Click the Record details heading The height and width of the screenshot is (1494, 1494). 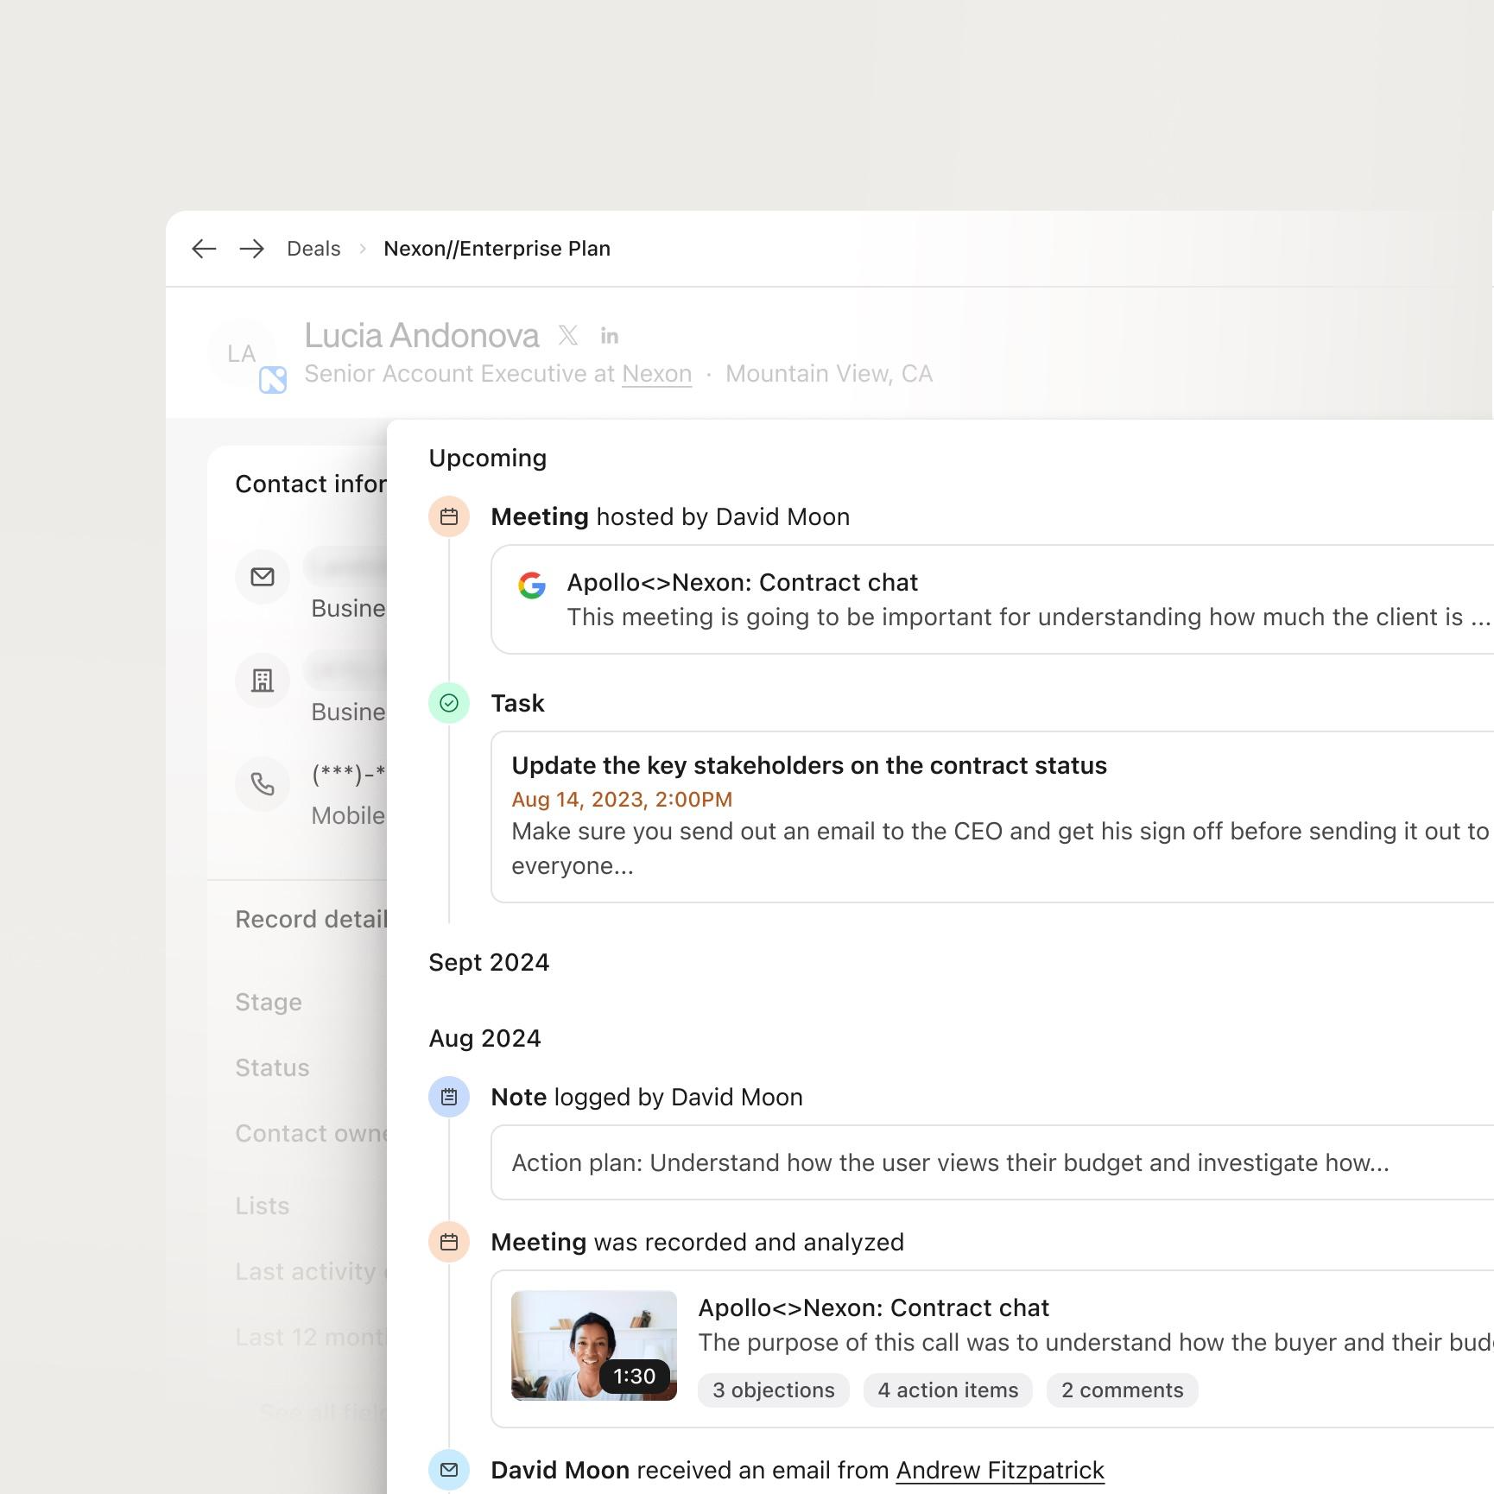[311, 919]
